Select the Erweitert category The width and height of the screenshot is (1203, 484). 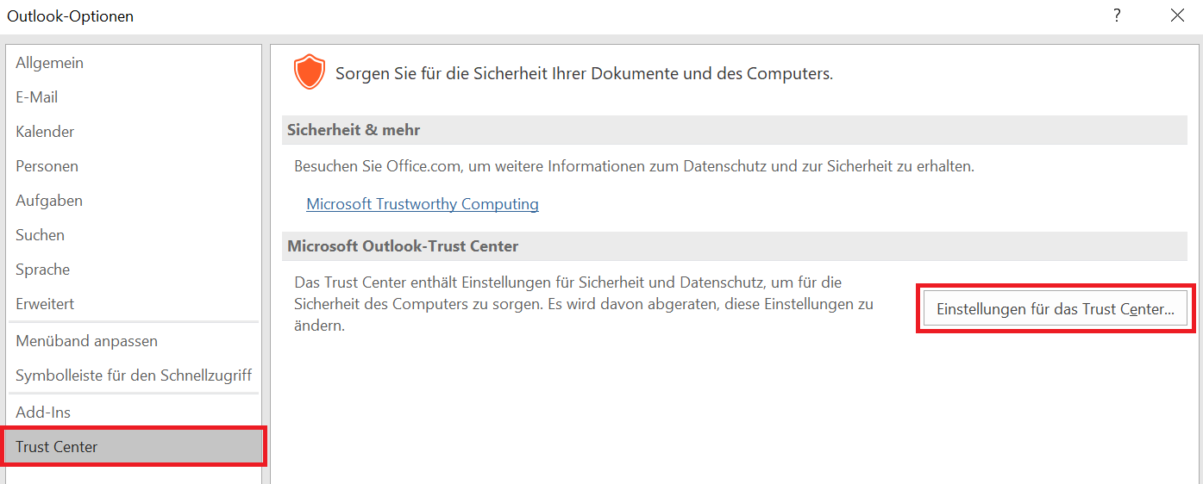[x=45, y=304]
